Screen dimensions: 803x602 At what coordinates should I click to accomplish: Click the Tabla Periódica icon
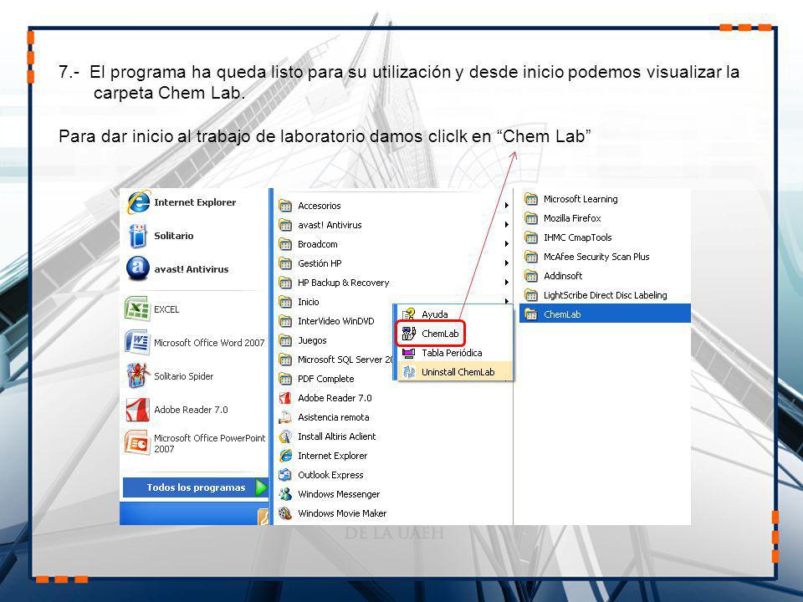pos(409,353)
